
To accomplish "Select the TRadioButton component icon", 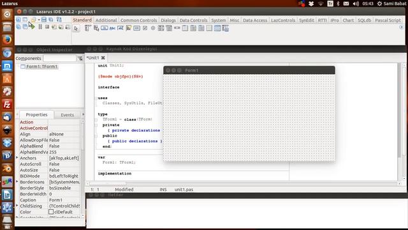I will tap(153, 28).
